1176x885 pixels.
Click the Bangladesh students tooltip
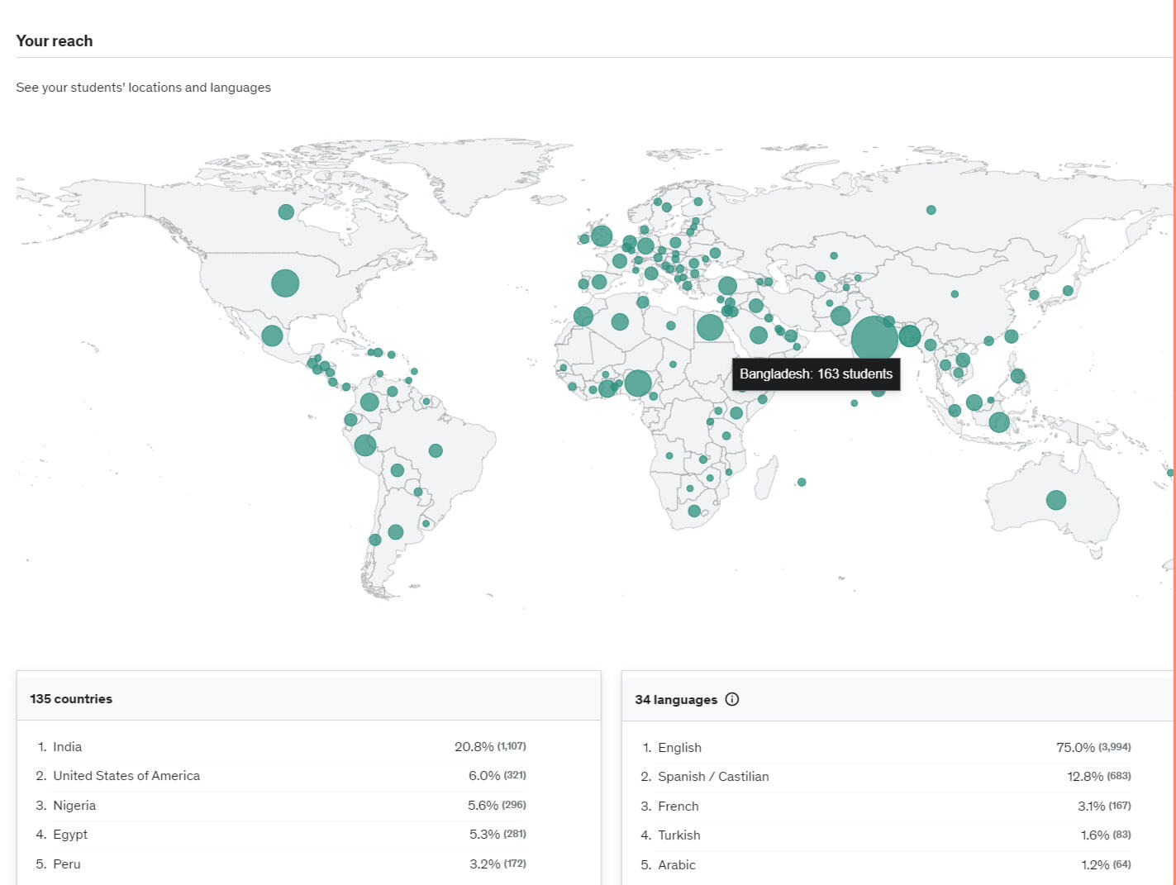[x=816, y=374]
